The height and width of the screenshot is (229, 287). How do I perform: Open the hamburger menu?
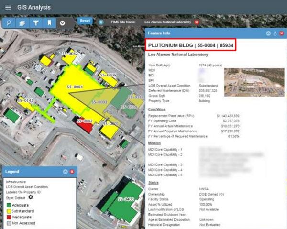point(8,8)
